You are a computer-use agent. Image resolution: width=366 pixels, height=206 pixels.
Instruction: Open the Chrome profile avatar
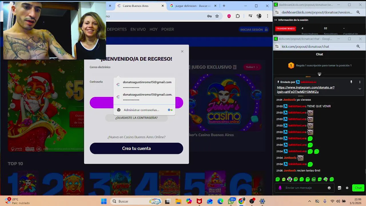(x=259, y=16)
